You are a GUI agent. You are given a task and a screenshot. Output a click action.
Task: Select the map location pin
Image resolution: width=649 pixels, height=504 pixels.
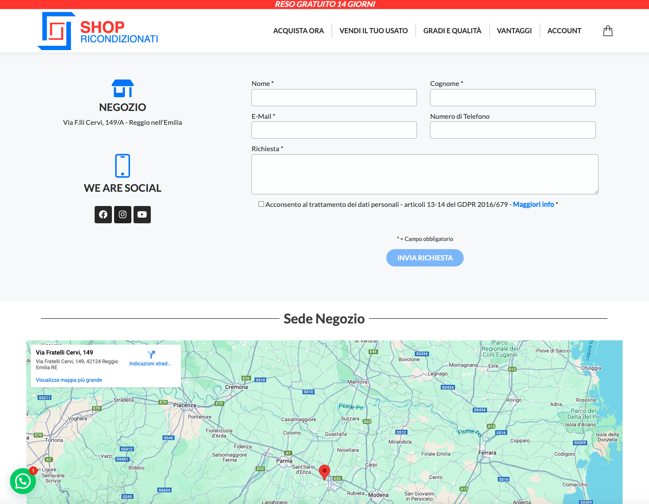click(325, 471)
